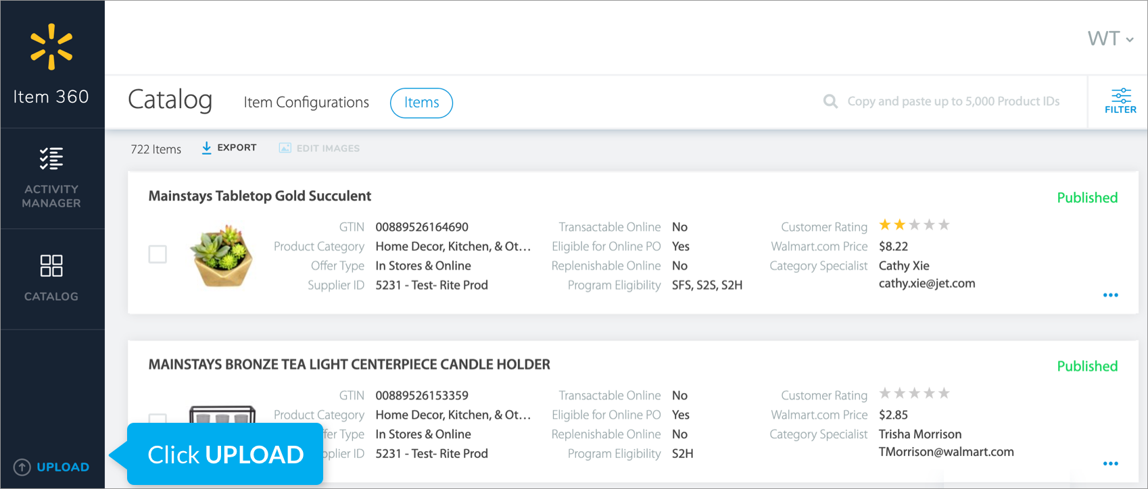Click Published status of Bronze Candle Holder
1148x489 pixels.
tap(1087, 366)
